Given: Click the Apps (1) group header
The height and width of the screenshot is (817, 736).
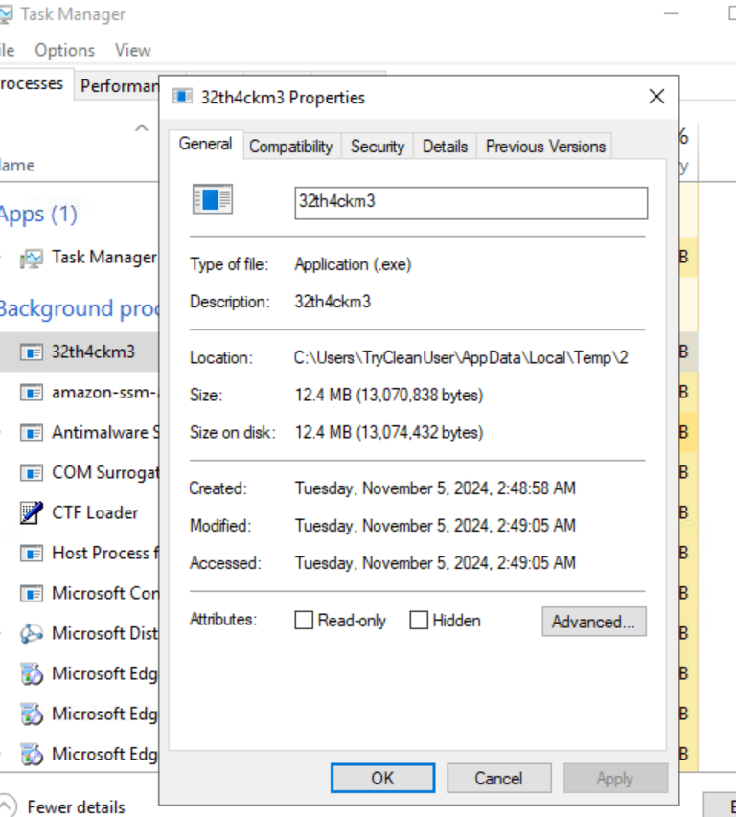Looking at the screenshot, I should [38, 215].
